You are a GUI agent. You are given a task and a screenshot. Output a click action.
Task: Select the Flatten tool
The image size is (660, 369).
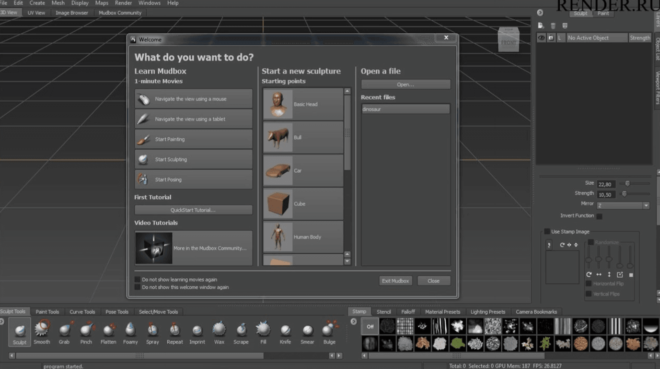click(108, 332)
